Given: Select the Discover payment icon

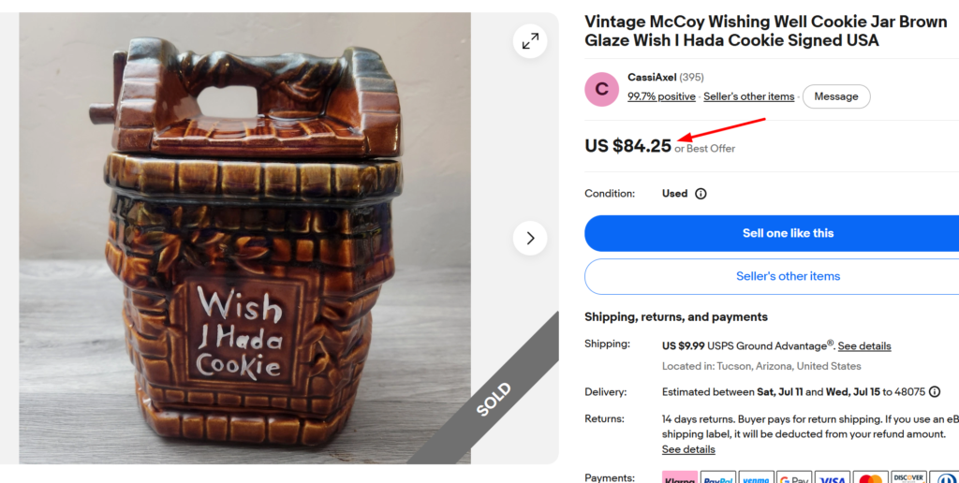Looking at the screenshot, I should coord(908,478).
